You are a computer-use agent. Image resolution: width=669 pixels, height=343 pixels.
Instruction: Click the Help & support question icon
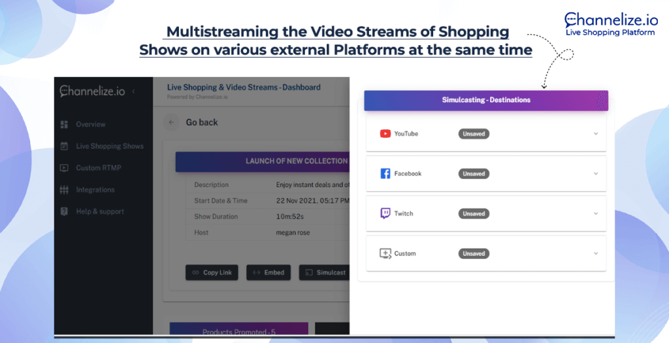click(64, 211)
